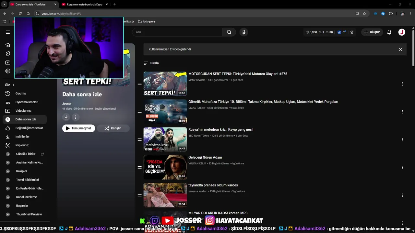415x233 pixels.
Task: Open Oynatma listeleri in sidebar
Action: [x=25, y=102]
